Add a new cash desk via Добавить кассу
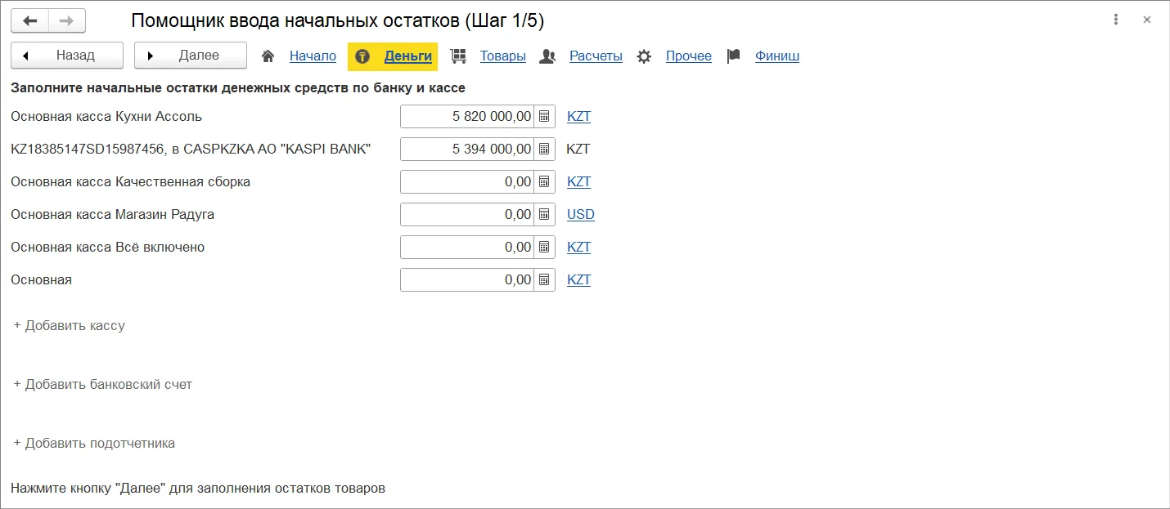 (x=70, y=325)
